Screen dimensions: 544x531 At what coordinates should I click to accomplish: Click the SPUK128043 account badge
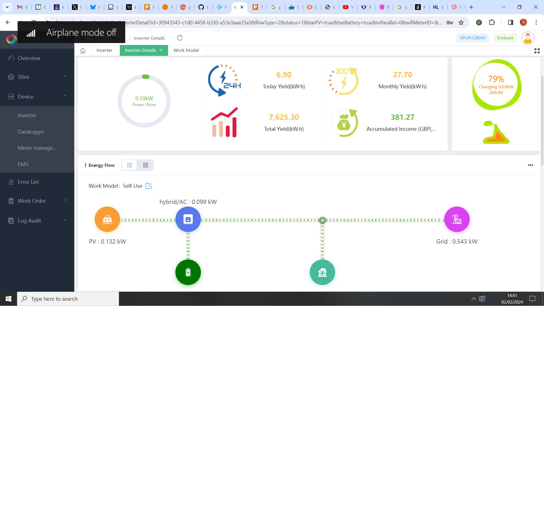point(472,38)
